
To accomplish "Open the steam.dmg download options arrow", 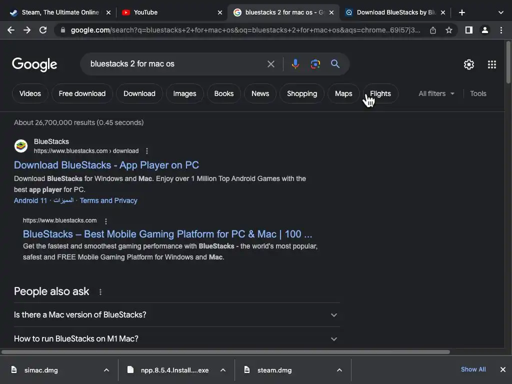I will pos(339,370).
